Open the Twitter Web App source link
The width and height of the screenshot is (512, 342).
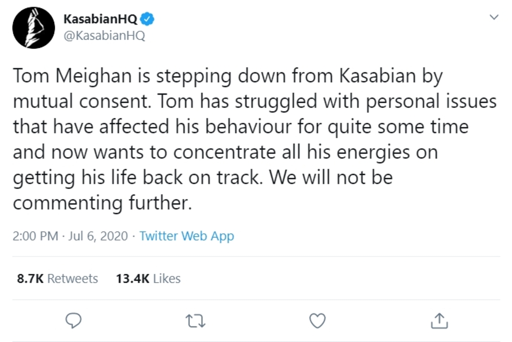coord(186,237)
